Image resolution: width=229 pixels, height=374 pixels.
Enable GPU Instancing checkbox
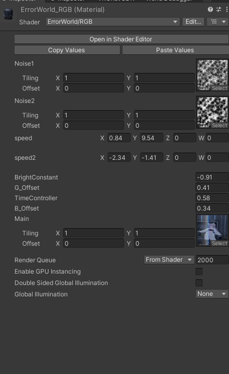tap(199, 271)
